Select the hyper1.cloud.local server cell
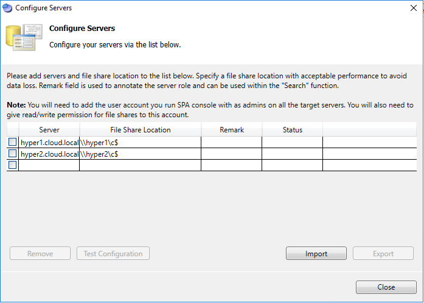The height and width of the screenshot is (303, 424). tap(49, 142)
